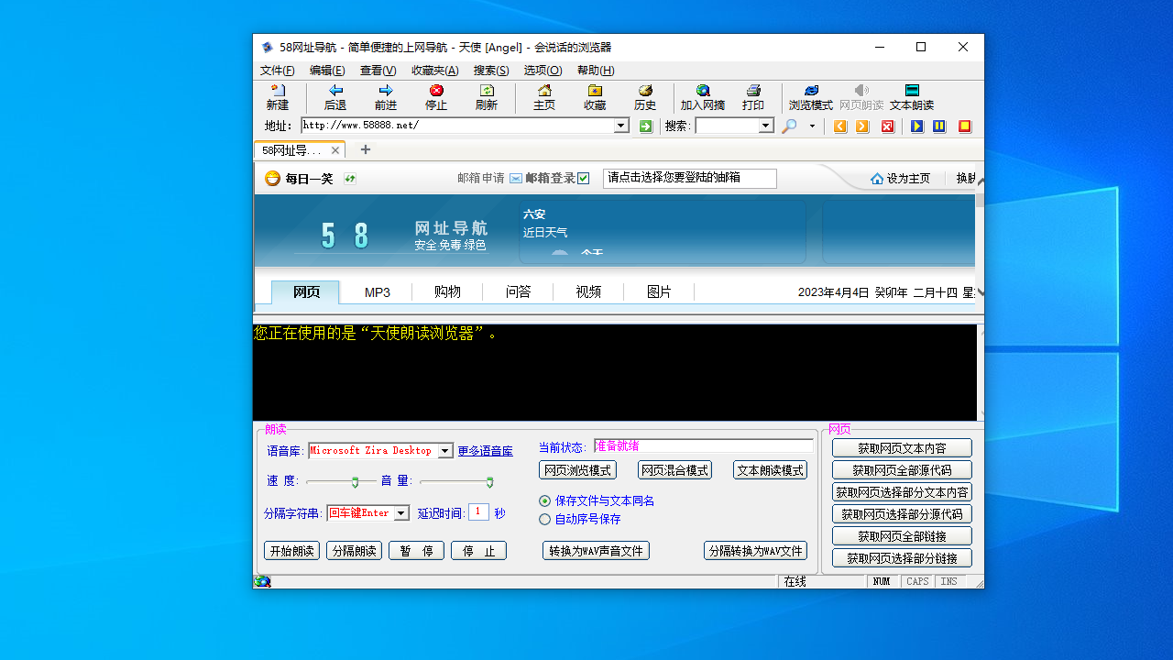1173x660 pixels.
Task: Click the 收藏 (favorites) toolbar icon
Action: click(x=594, y=97)
